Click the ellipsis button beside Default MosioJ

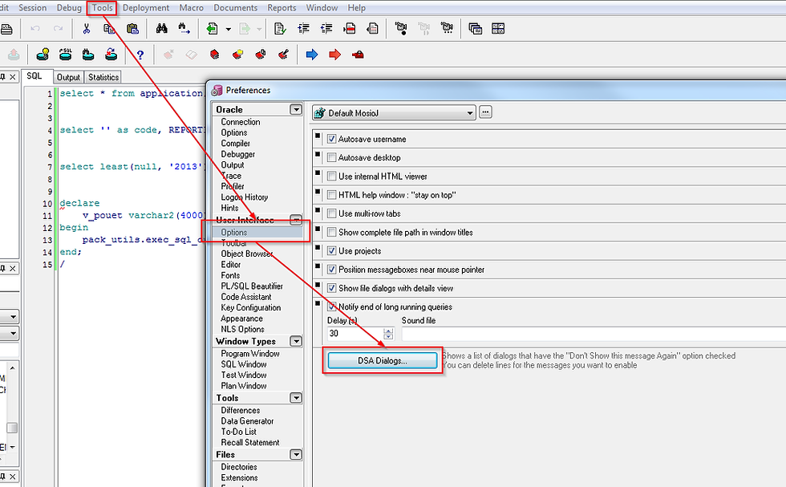(485, 112)
